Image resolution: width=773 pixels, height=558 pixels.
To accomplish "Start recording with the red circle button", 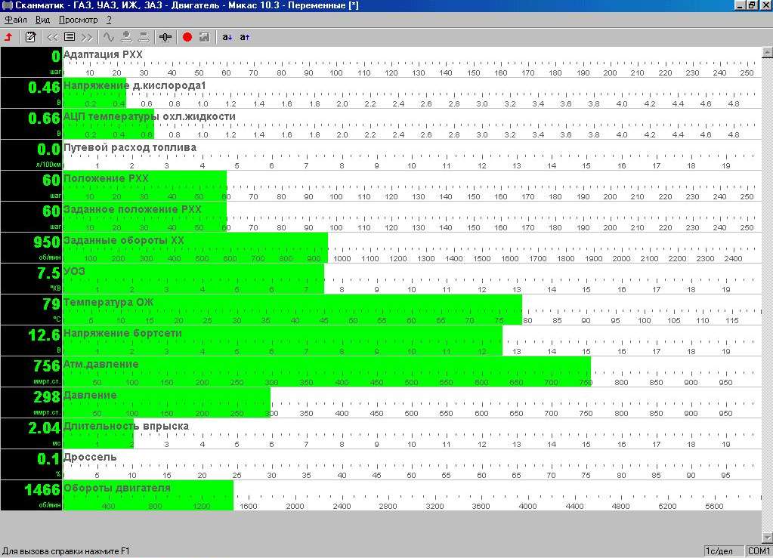I will pyautogui.click(x=187, y=36).
